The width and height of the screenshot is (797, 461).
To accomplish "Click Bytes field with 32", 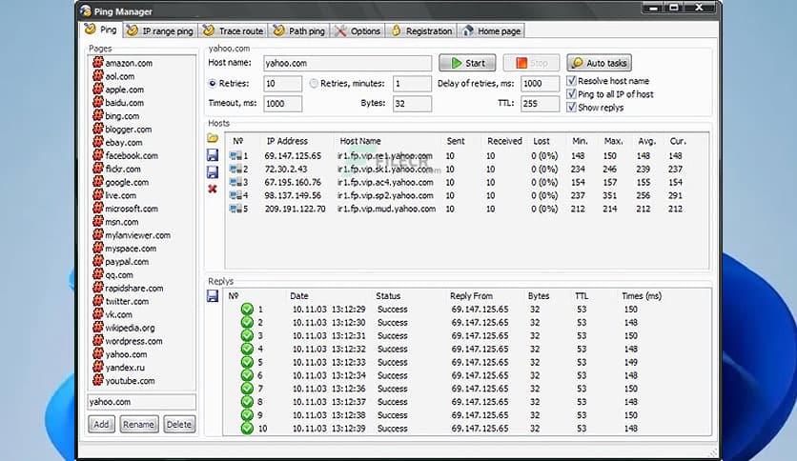I will click(x=412, y=104).
